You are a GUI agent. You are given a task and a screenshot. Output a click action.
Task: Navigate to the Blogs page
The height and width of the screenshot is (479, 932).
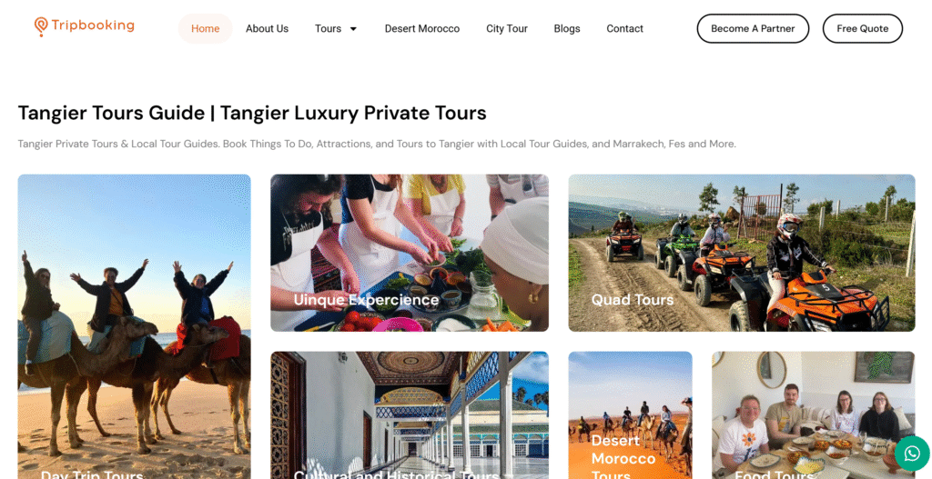[x=567, y=28]
